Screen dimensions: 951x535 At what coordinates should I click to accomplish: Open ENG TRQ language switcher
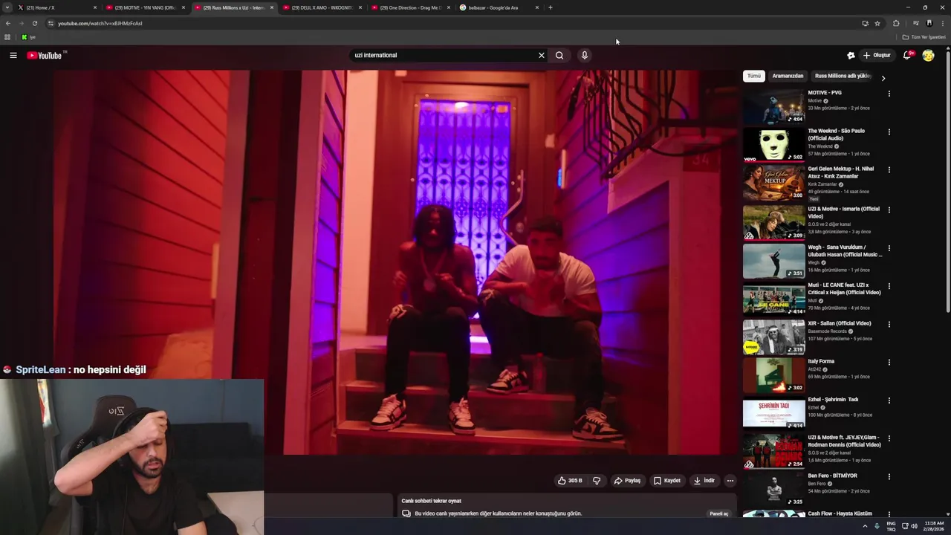coord(891,527)
